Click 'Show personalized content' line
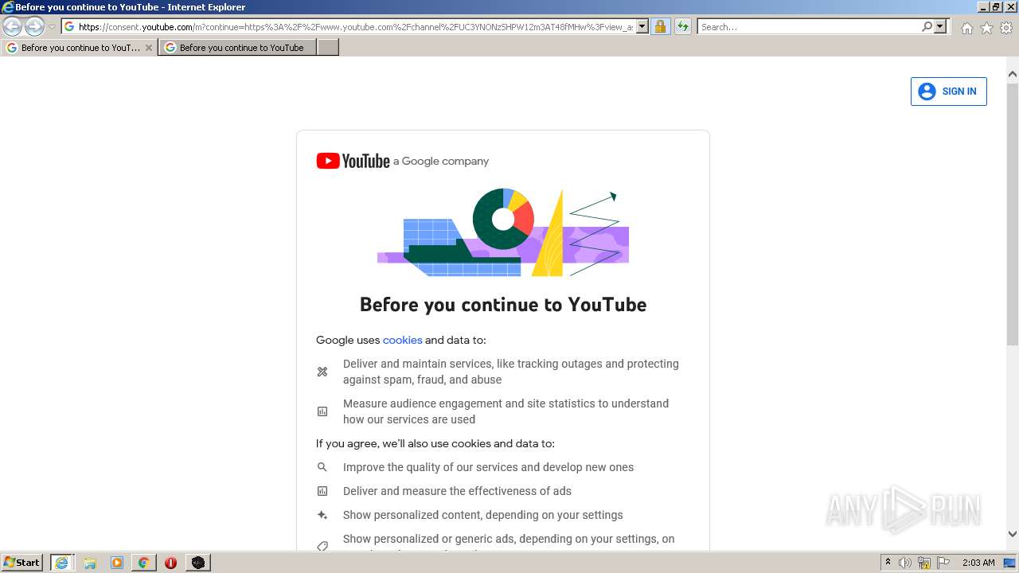This screenshot has width=1019, height=573. (482, 515)
